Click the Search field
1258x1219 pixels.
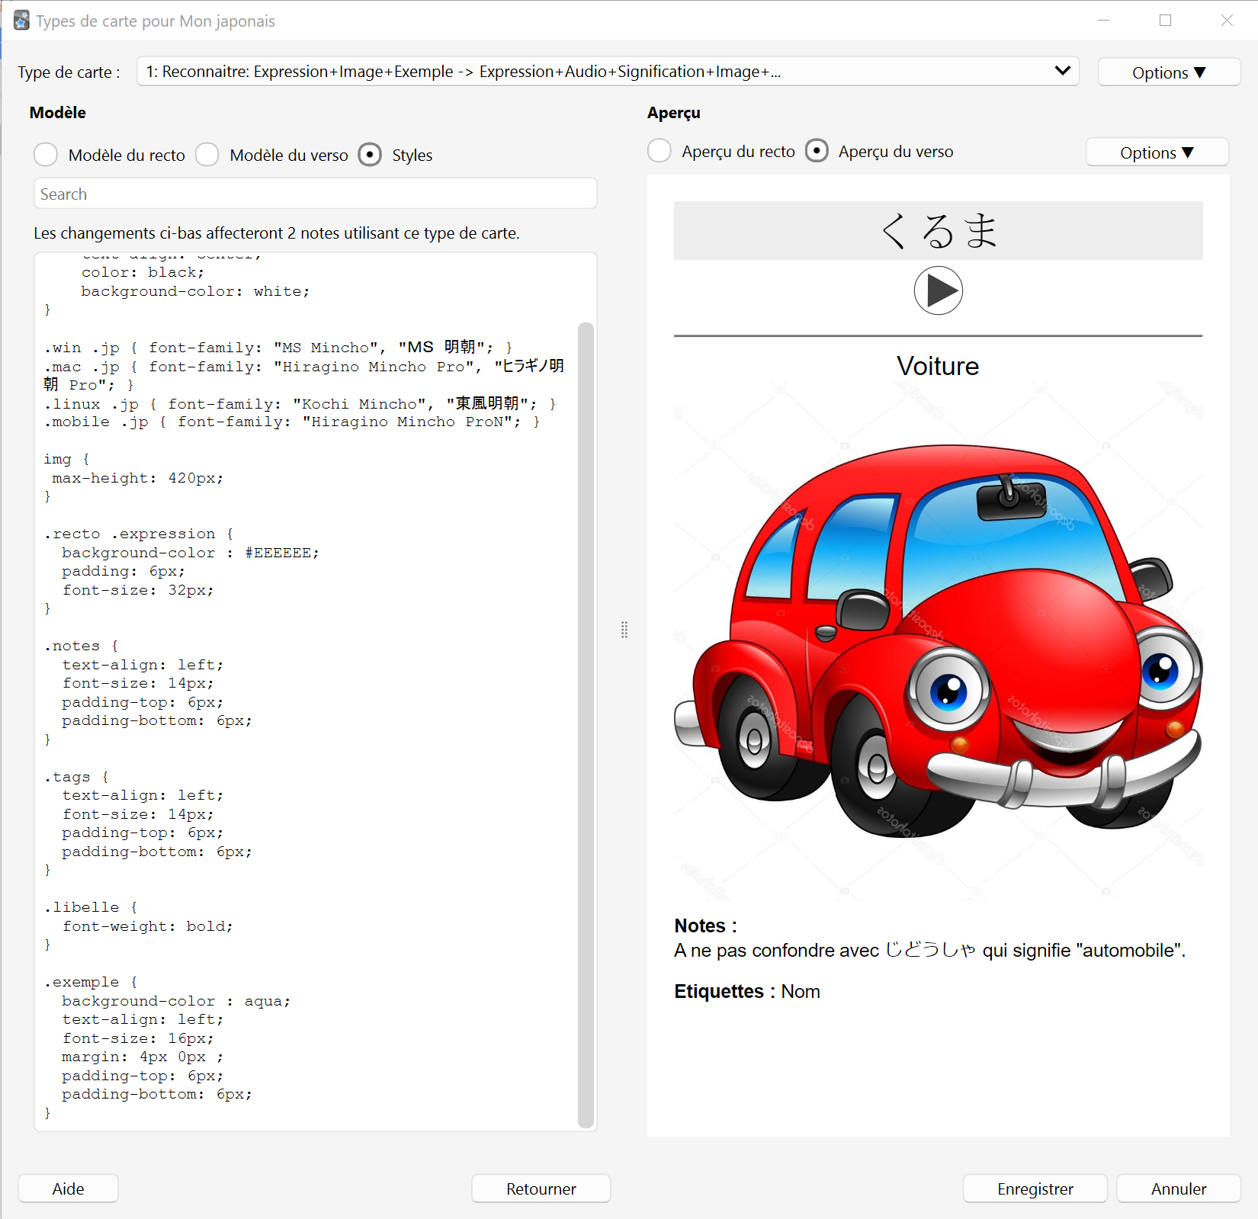pos(315,194)
